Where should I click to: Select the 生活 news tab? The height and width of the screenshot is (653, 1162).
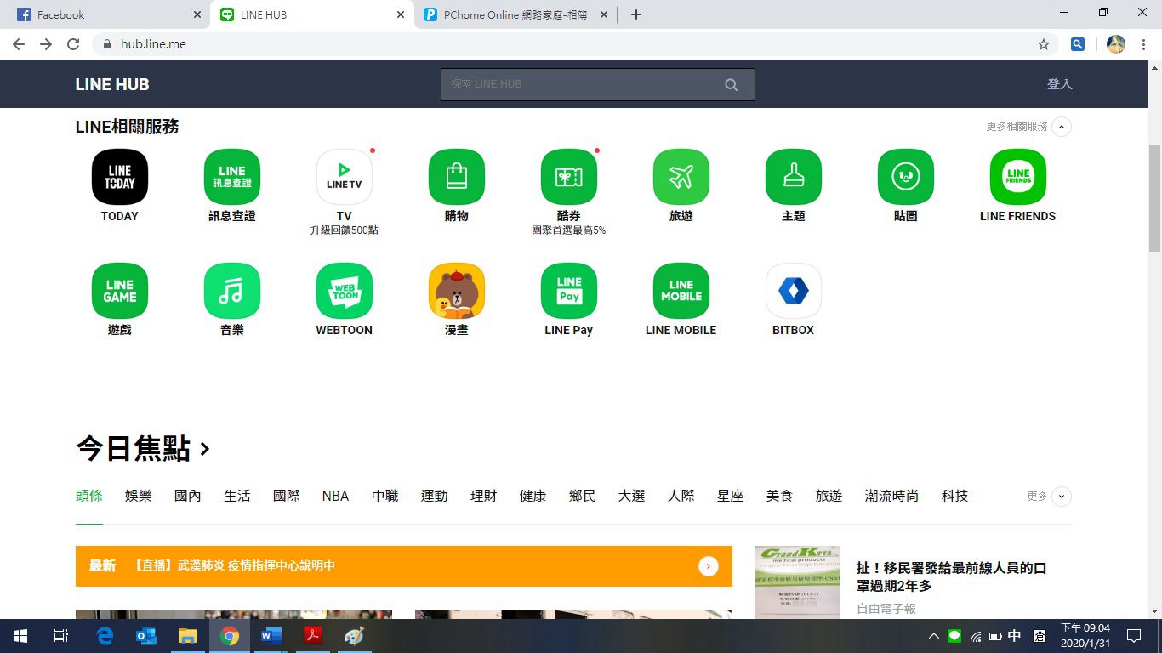tap(237, 496)
